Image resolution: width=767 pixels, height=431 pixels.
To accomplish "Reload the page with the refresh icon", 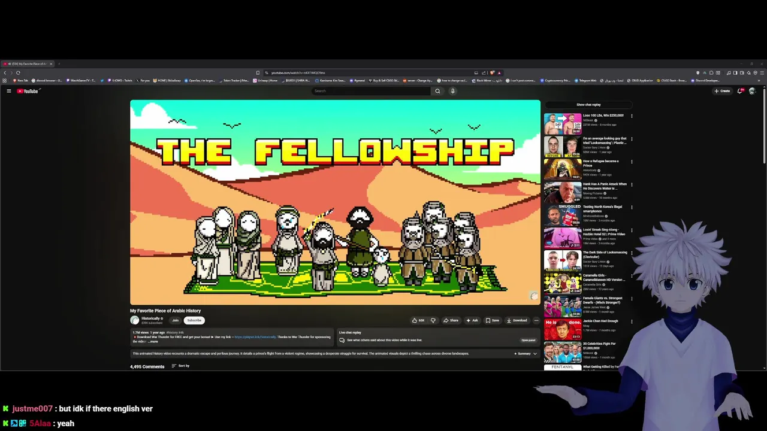I will pyautogui.click(x=18, y=72).
